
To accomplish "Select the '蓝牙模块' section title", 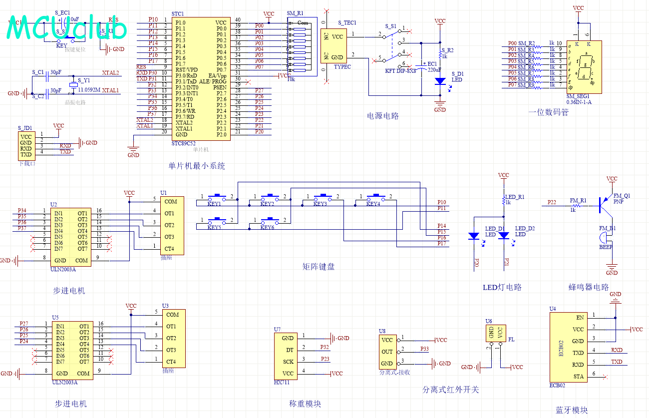I will (x=572, y=410).
